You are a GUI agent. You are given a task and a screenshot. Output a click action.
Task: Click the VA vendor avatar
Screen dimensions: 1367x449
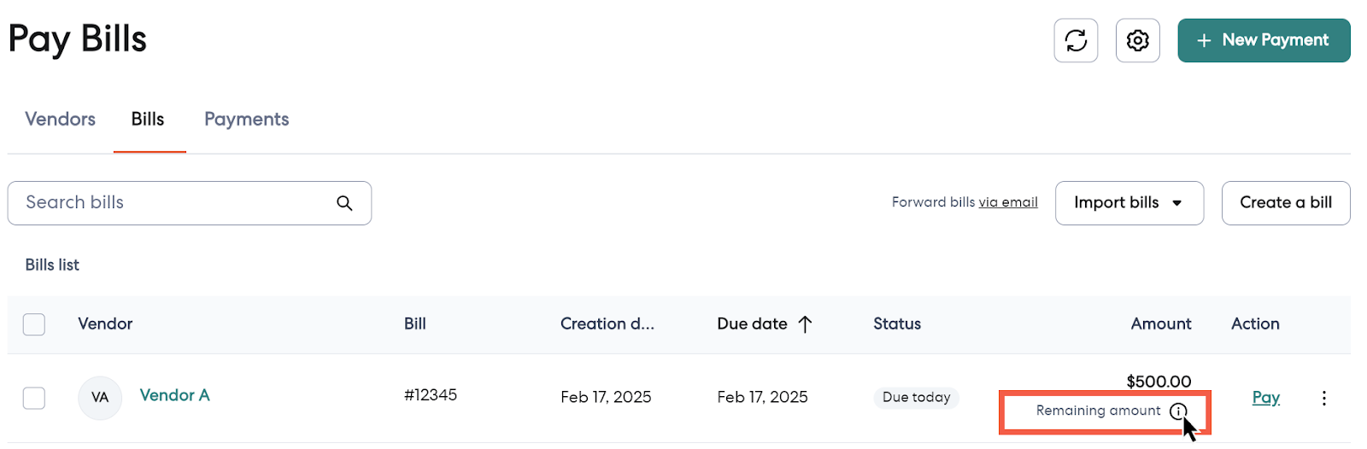[x=100, y=398]
